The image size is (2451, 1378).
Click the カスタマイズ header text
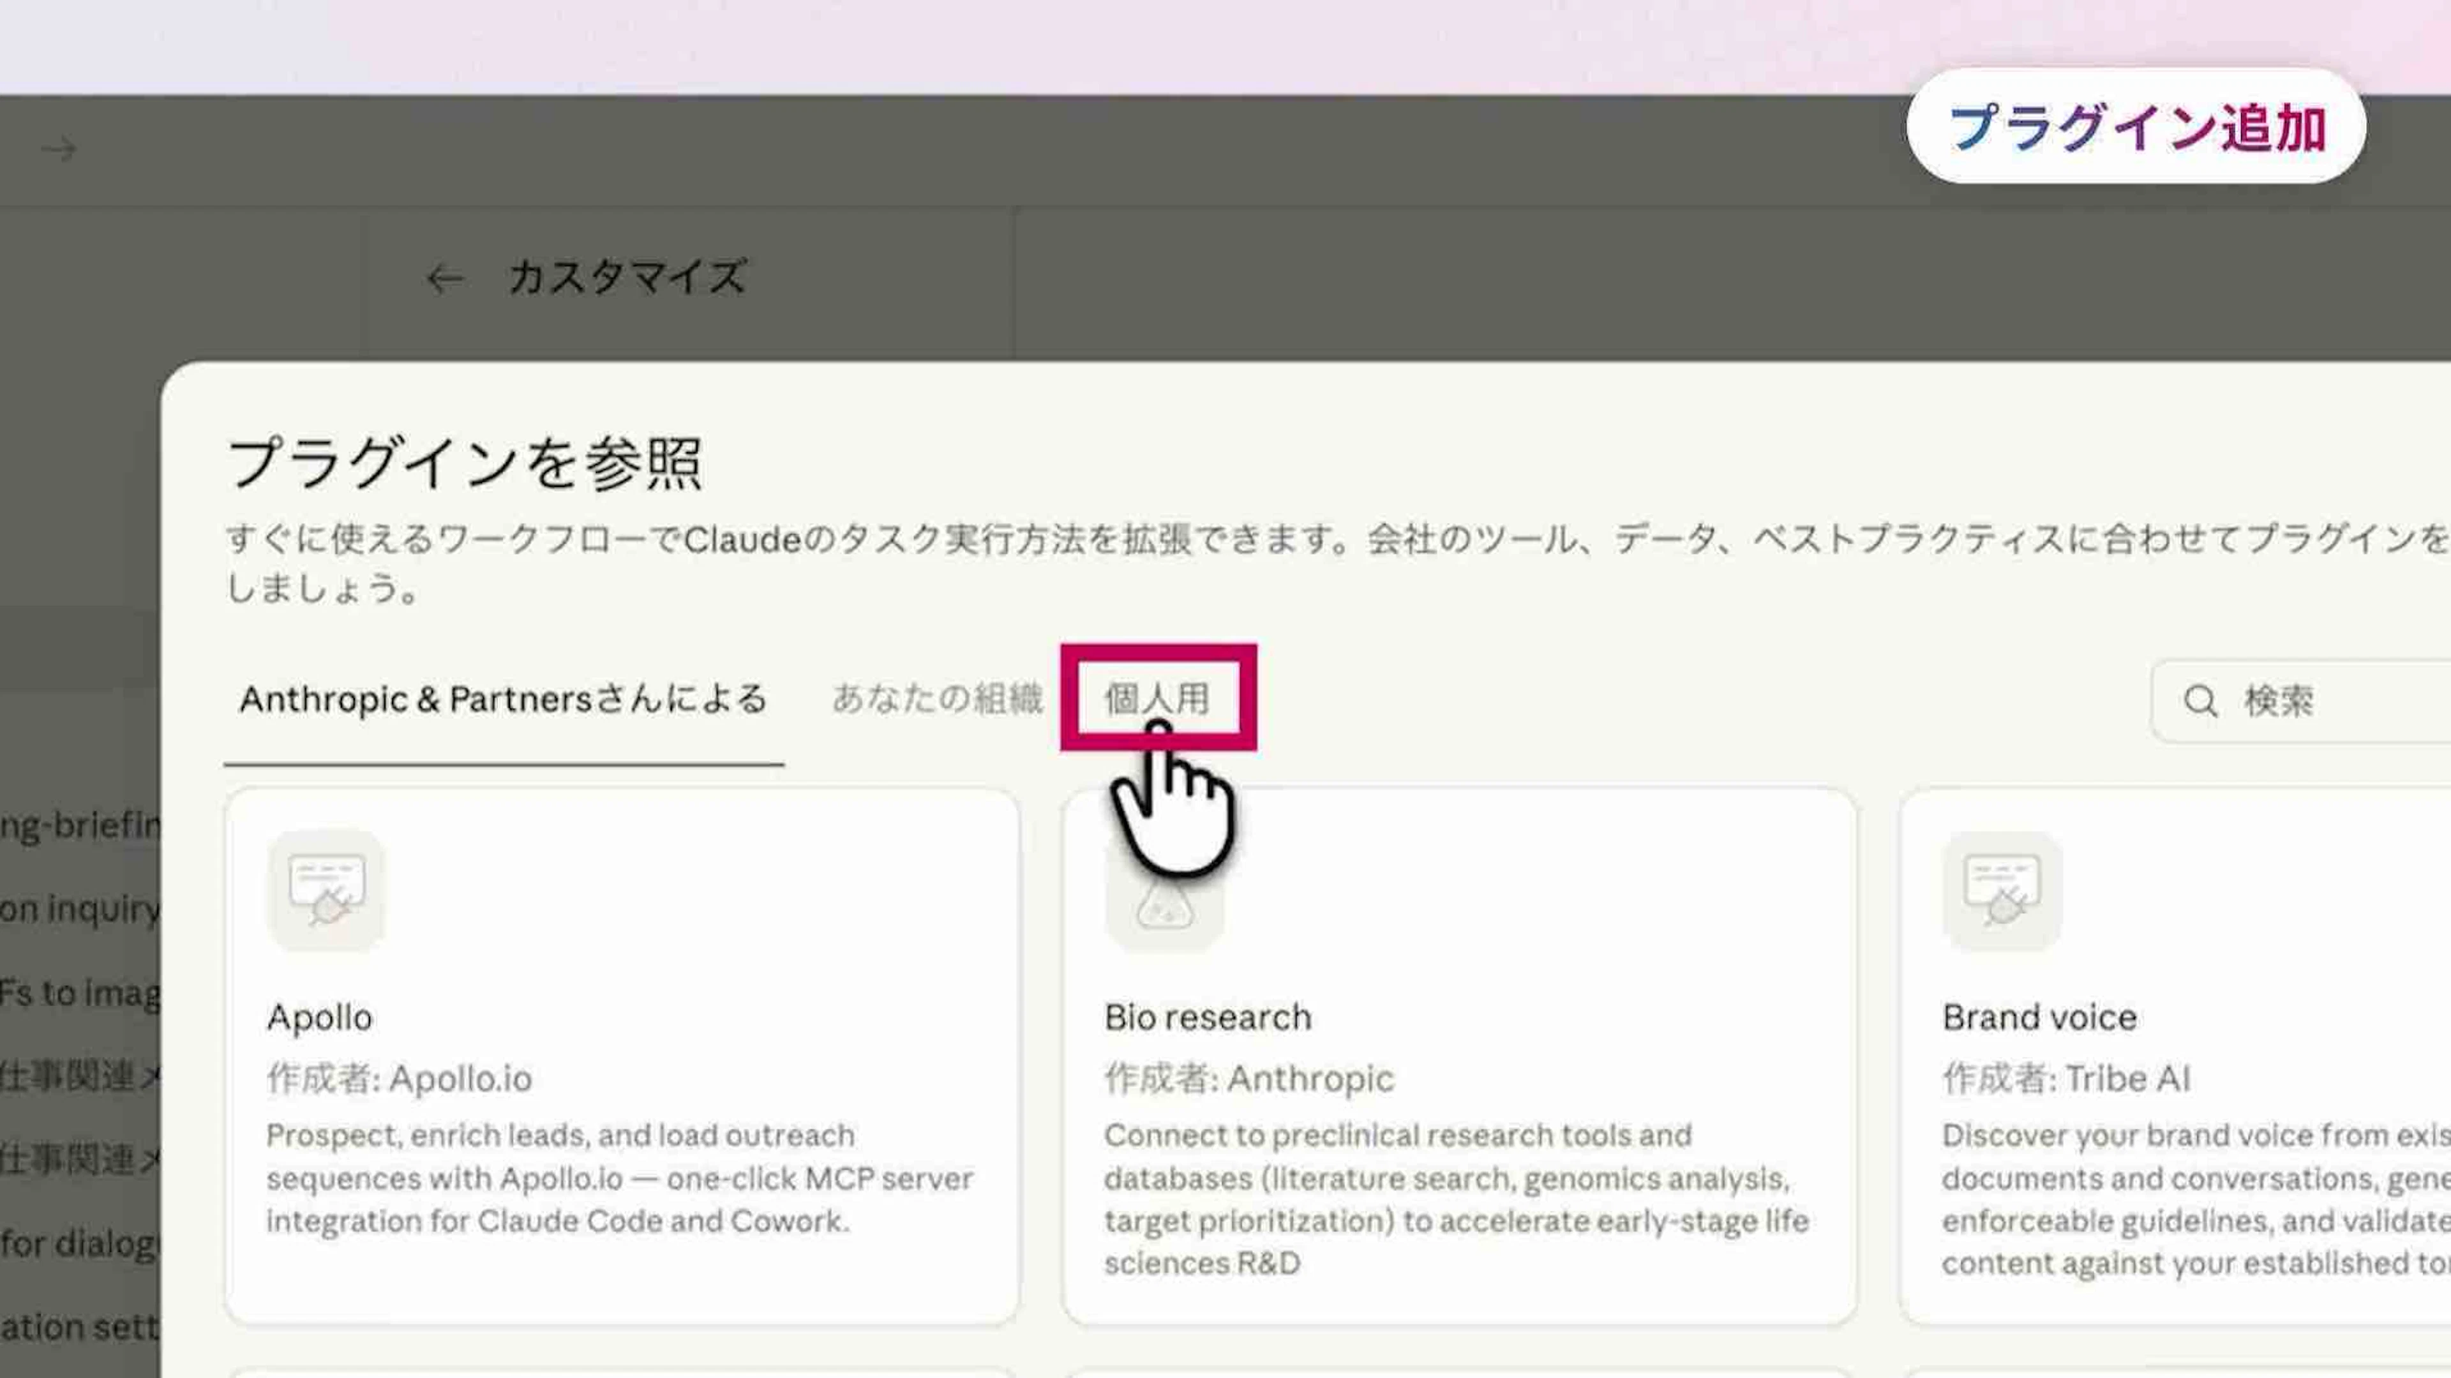(627, 278)
